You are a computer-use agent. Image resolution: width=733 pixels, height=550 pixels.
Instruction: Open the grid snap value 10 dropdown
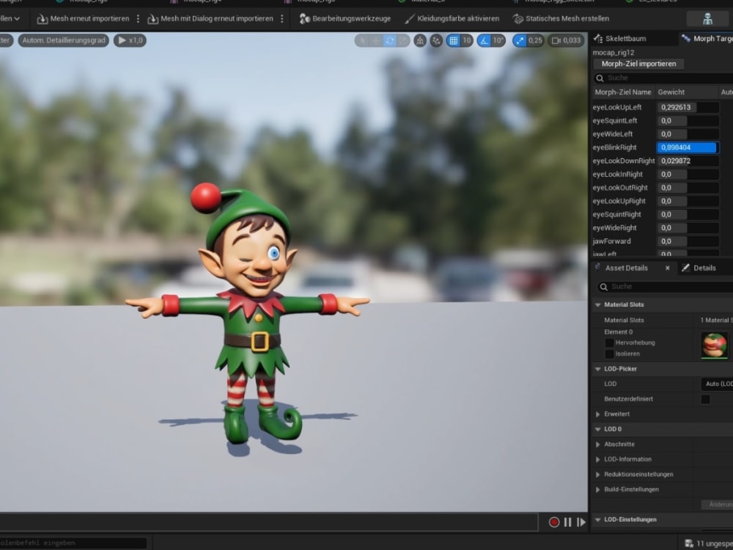[466, 40]
